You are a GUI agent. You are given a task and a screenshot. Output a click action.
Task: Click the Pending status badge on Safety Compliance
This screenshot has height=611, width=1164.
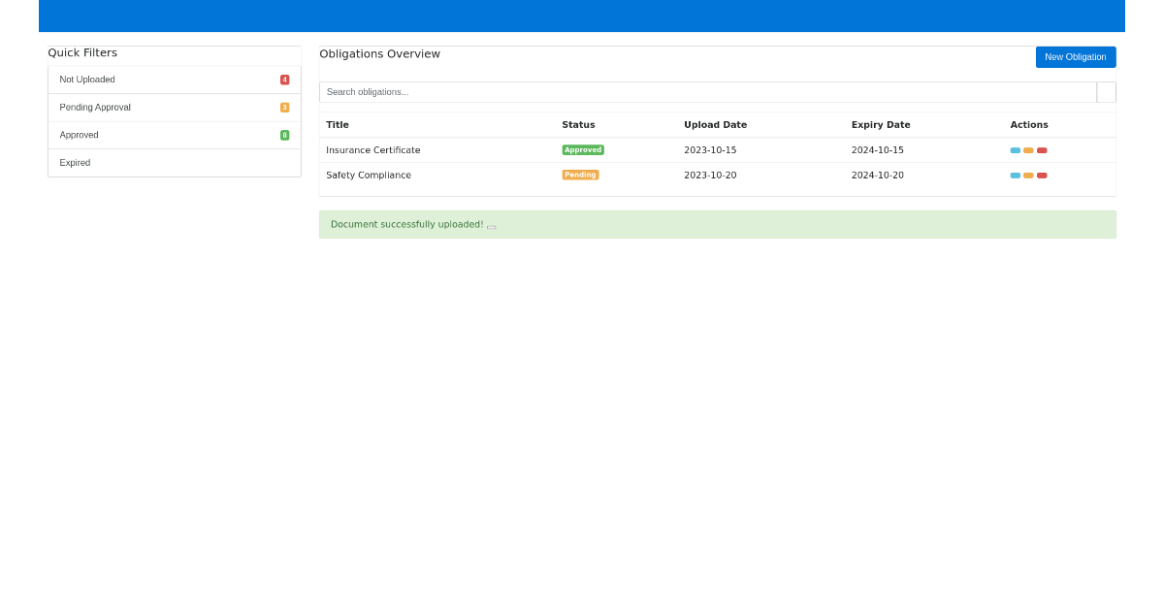click(x=580, y=175)
